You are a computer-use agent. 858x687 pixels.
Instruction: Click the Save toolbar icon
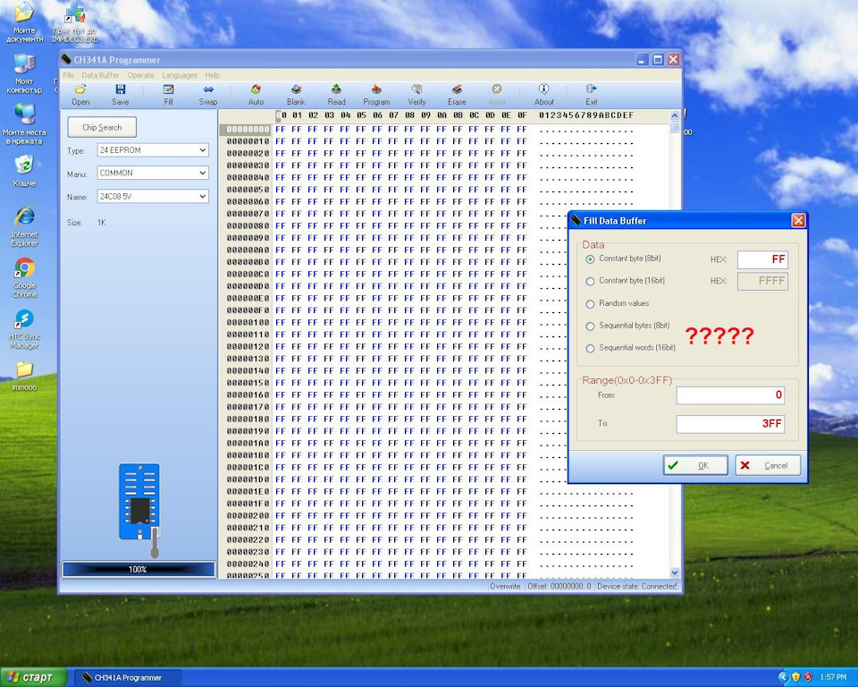pyautogui.click(x=120, y=94)
